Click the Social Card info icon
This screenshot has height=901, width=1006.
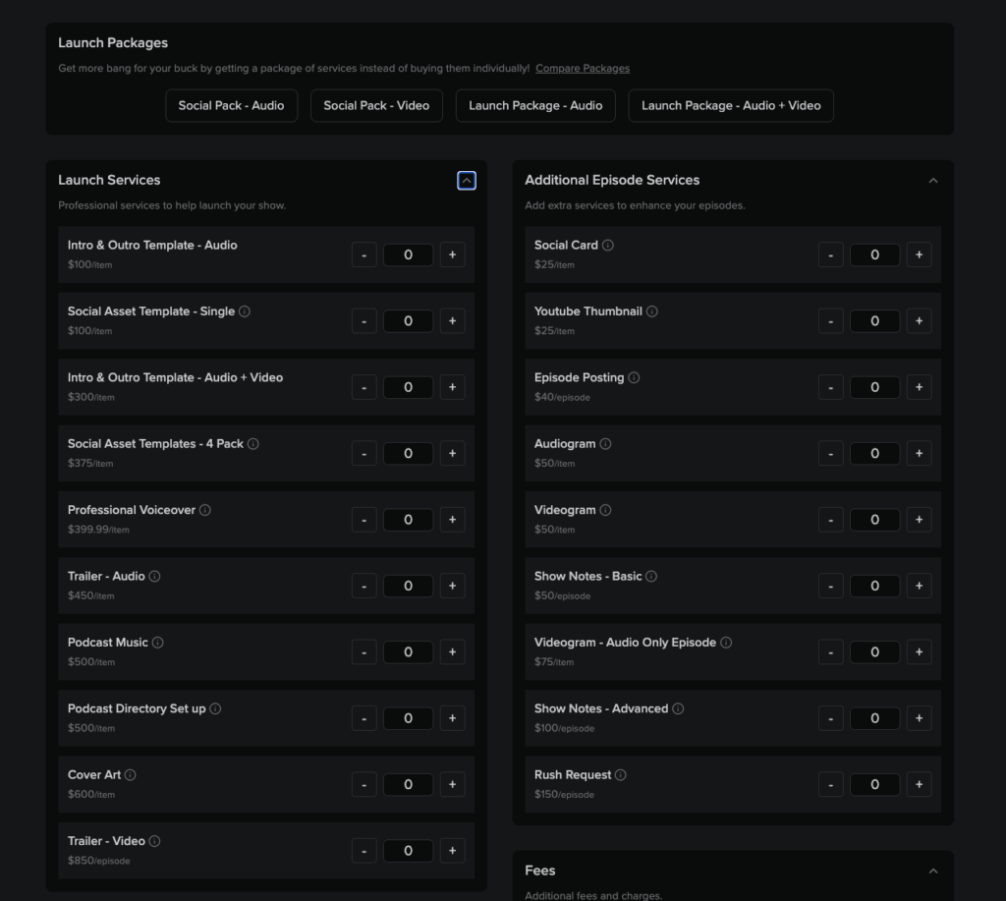coord(608,246)
